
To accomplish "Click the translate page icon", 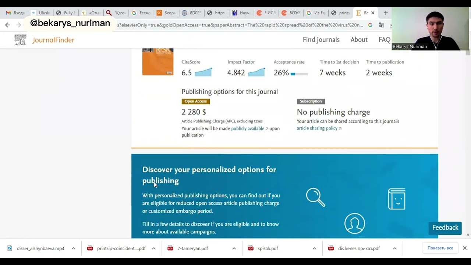I will coord(381,25).
